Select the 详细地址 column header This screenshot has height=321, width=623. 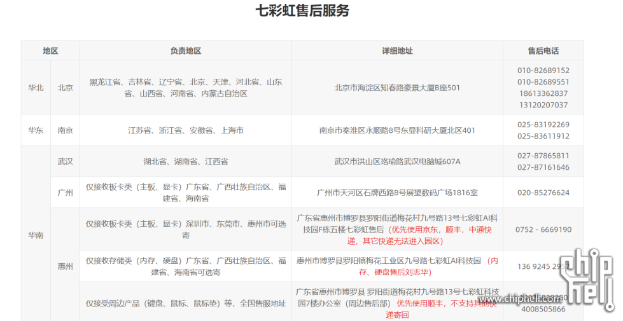[x=397, y=51]
